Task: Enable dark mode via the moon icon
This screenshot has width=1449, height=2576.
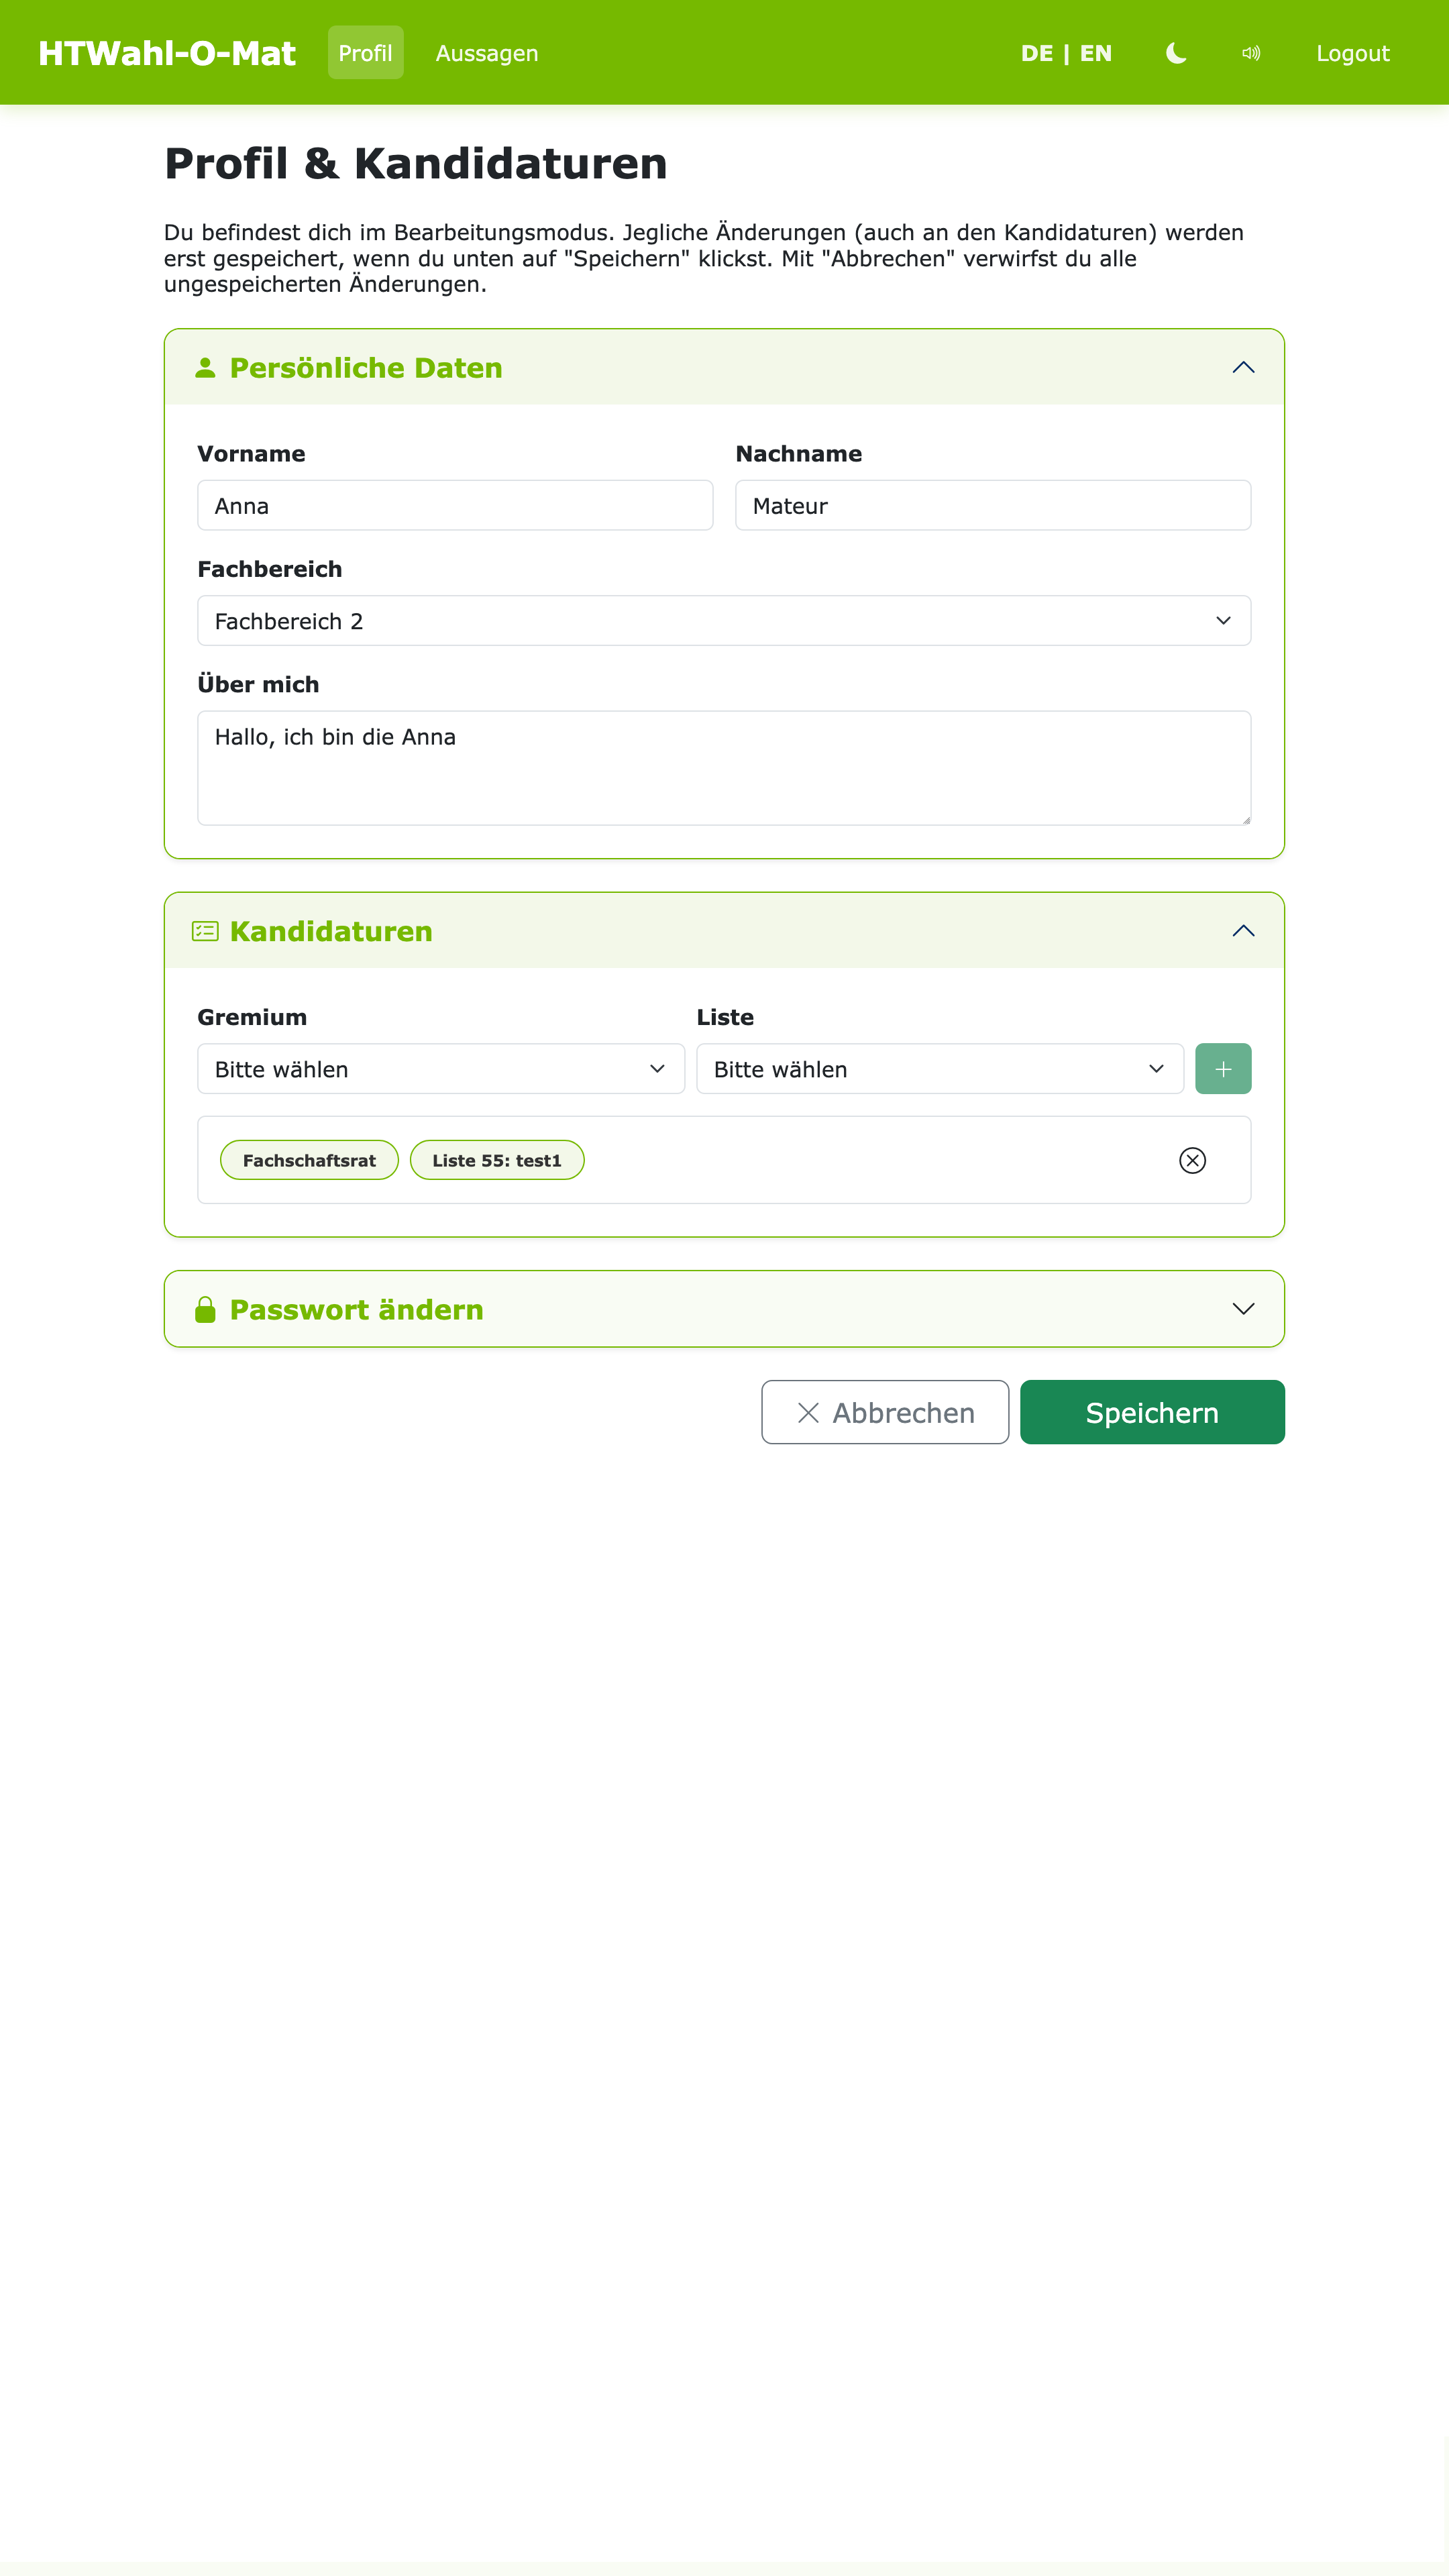Action: (1176, 53)
